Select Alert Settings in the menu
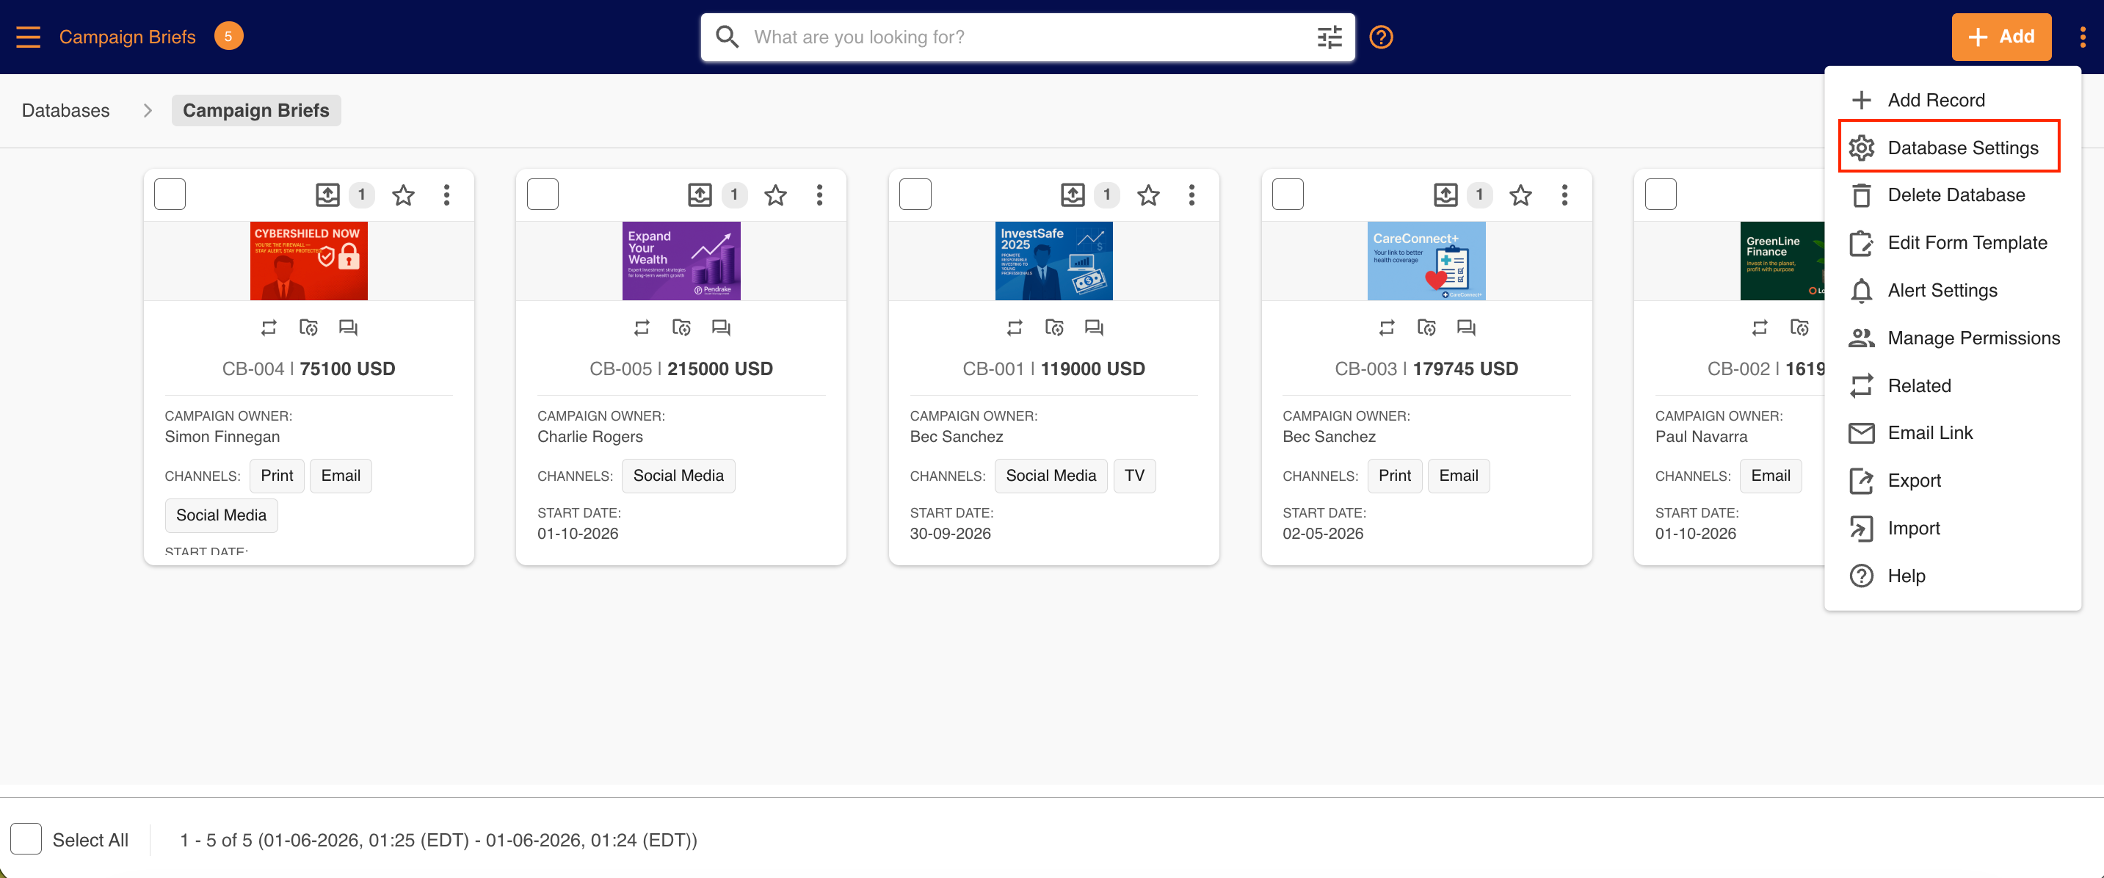 (1952, 290)
